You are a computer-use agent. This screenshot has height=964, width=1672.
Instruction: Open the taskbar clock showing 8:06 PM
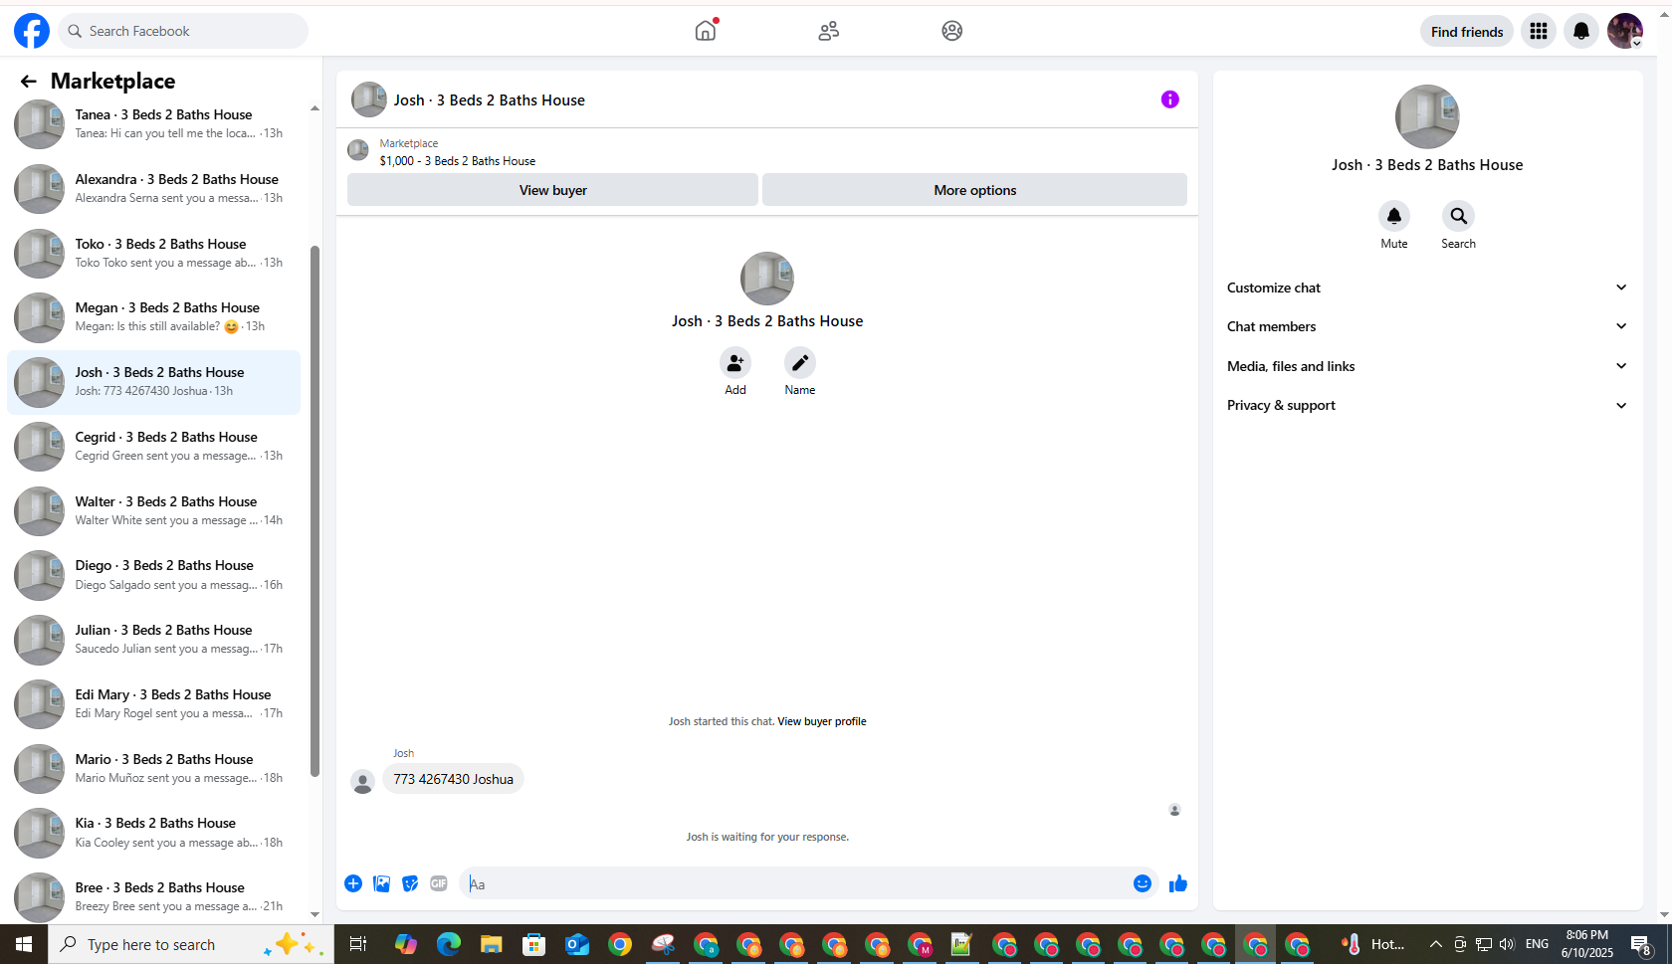[x=1586, y=944]
